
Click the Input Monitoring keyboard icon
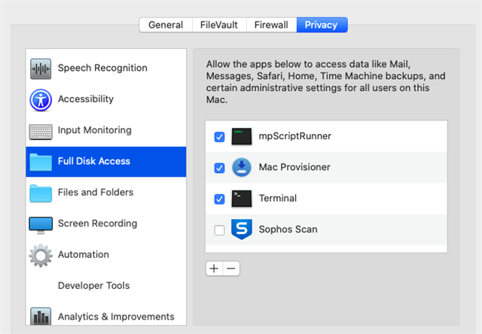pyautogui.click(x=41, y=132)
